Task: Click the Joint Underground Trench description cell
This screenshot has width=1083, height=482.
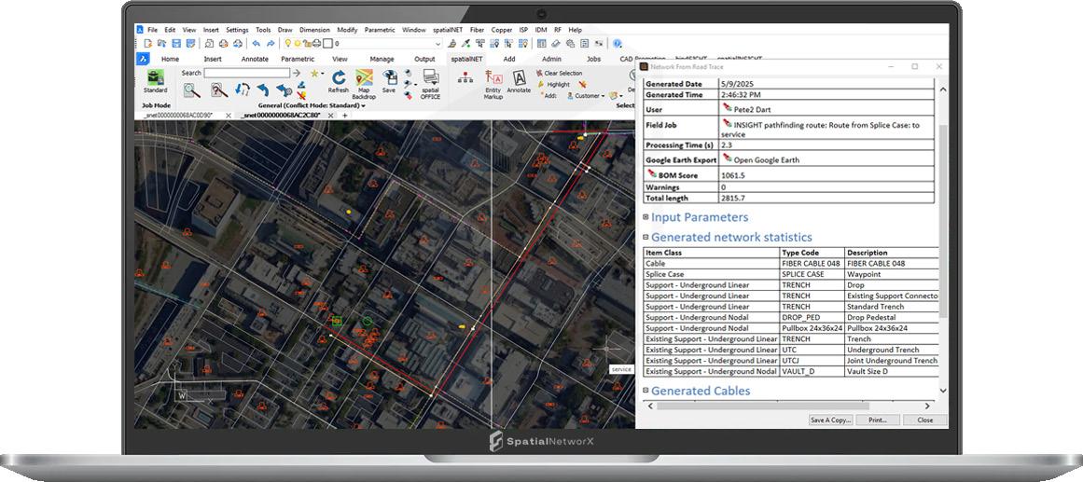Action: pyautogui.click(x=893, y=361)
